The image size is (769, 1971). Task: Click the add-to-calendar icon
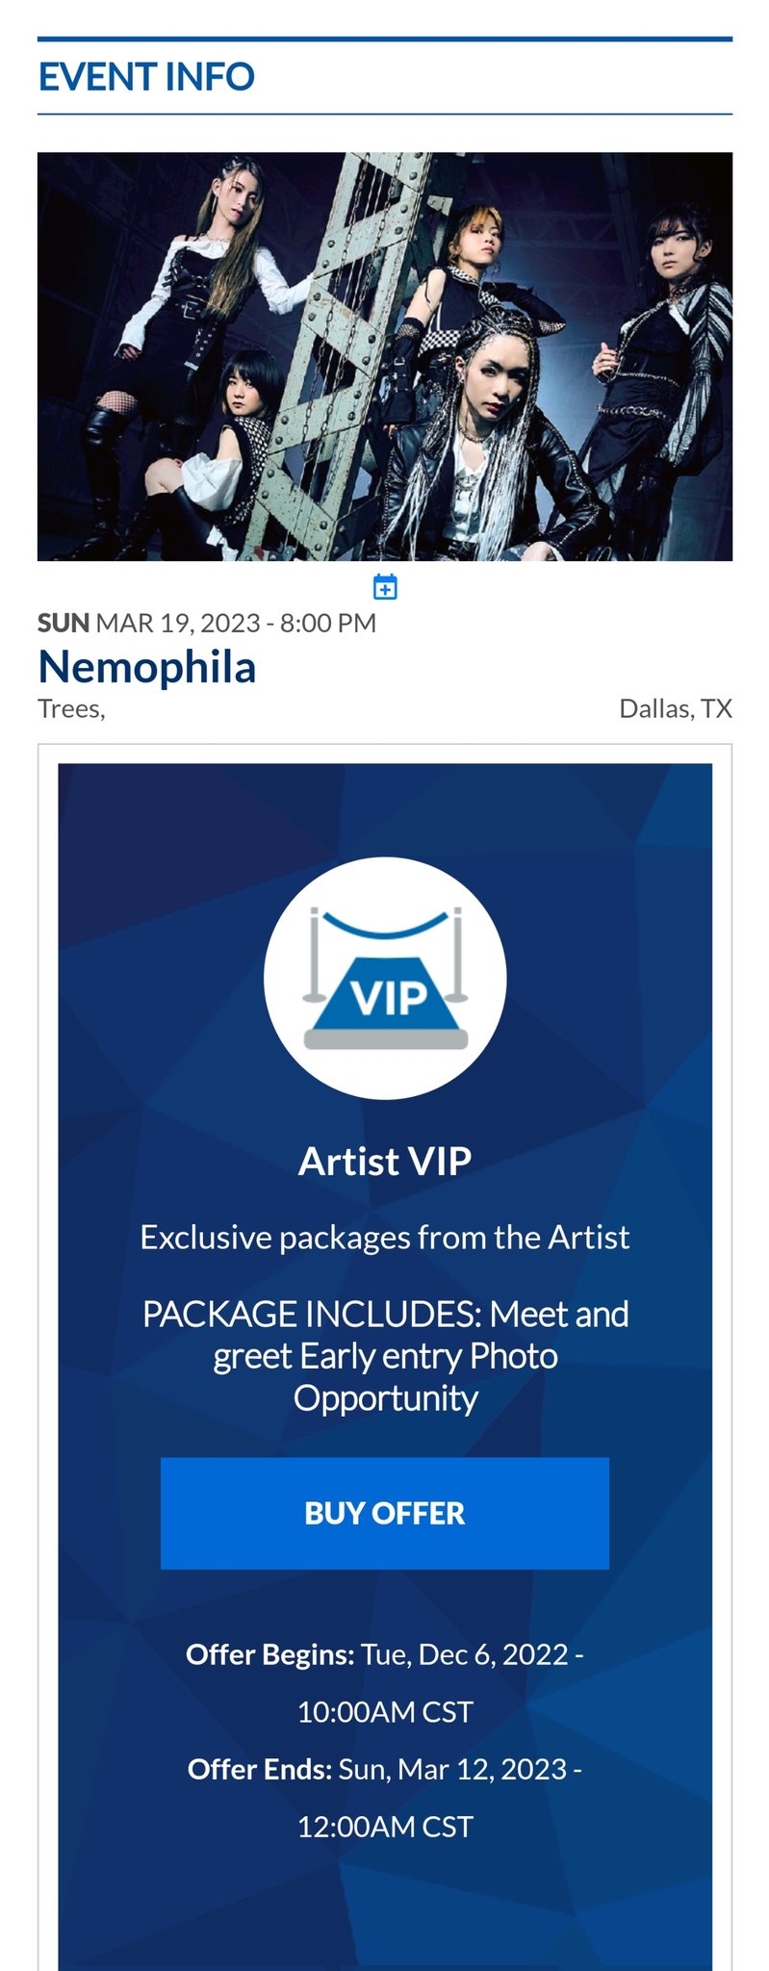coord(385,586)
